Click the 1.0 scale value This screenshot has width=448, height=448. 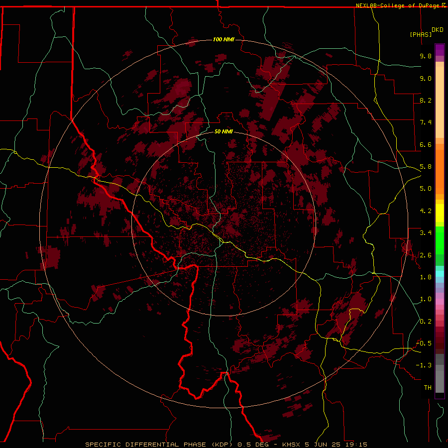pos(426,299)
